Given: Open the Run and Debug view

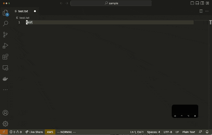Looking at the screenshot, I should point(5,46).
